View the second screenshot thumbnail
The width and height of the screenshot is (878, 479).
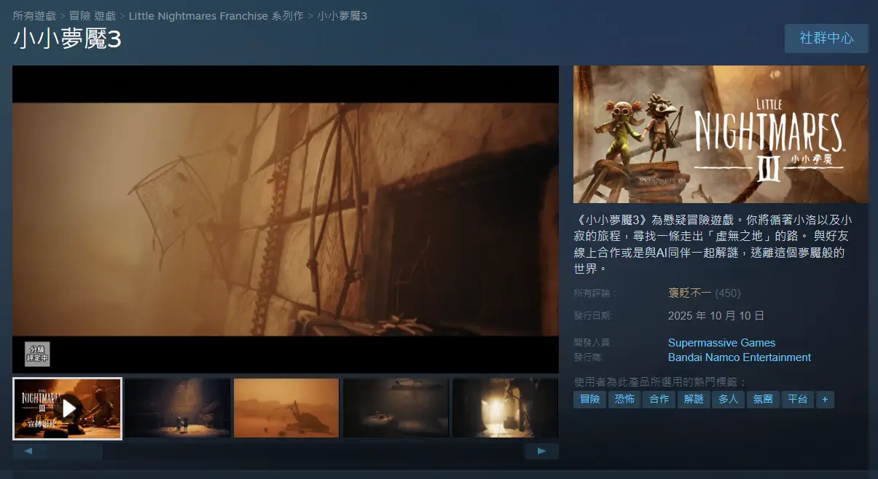(177, 408)
